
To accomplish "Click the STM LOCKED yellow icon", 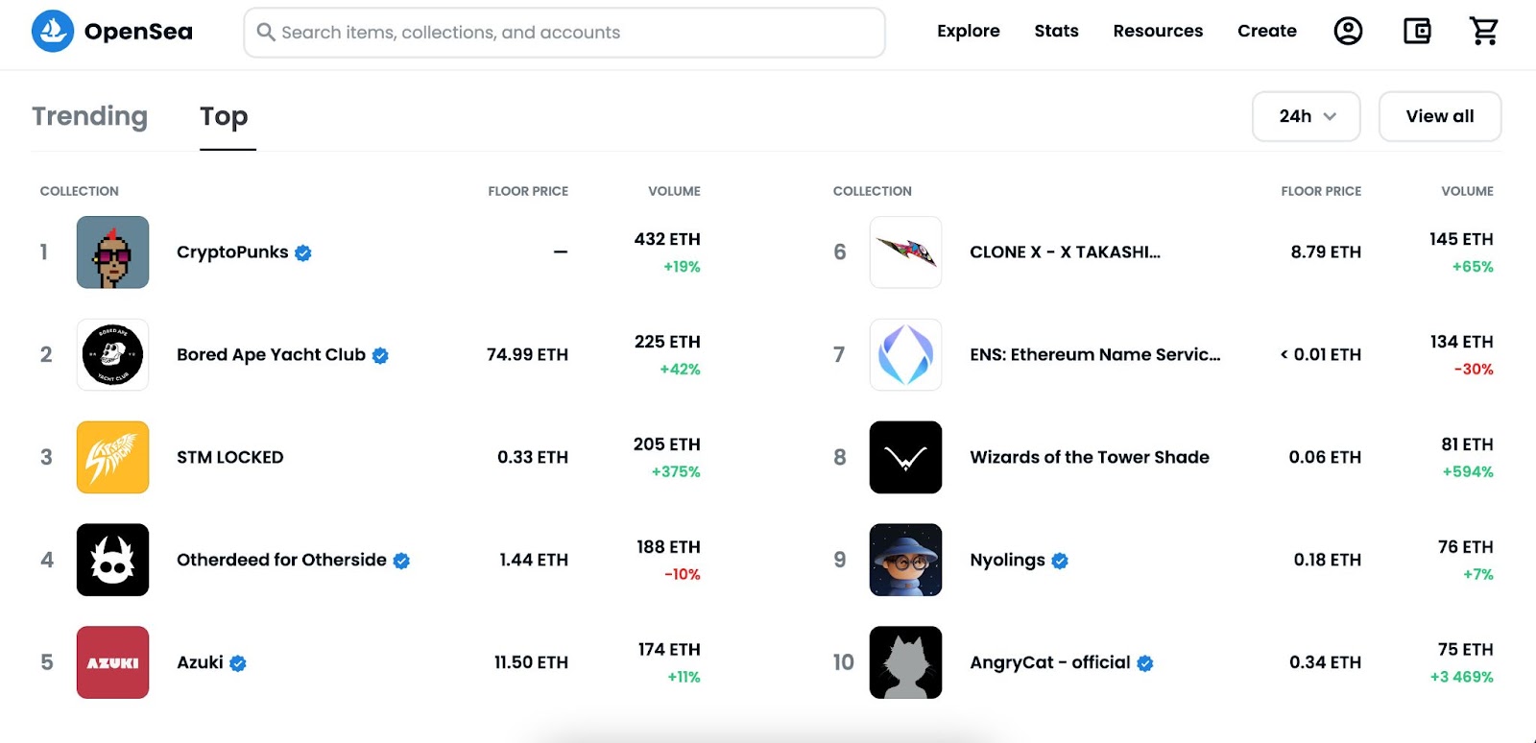I will [112, 457].
